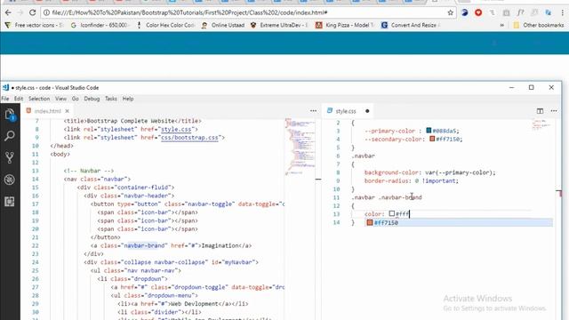
Task: Click the blue extension icon before Chrome menu
Action: click(549, 12)
